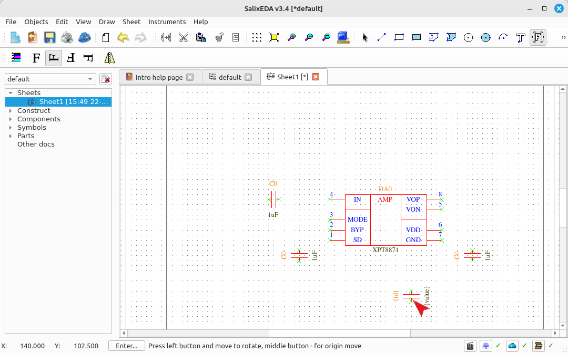Click the XPT8871 chip label
This screenshot has width=568, height=353.
[x=386, y=250]
